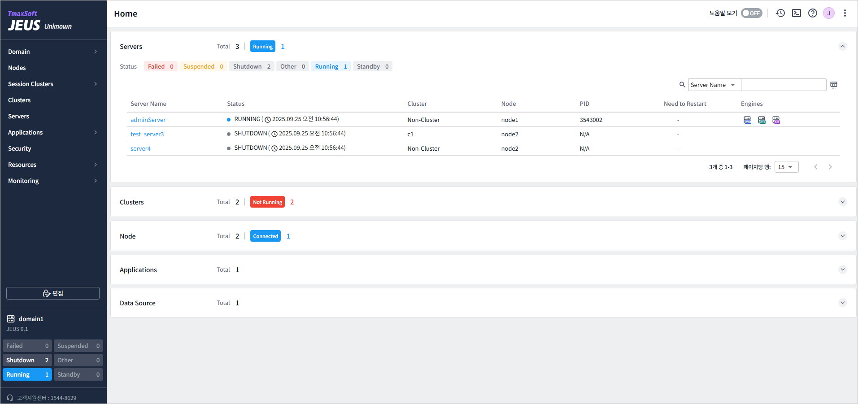Click the JMS engine icon for adminServer

tap(762, 120)
